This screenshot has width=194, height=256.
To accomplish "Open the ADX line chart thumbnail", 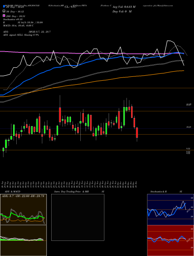I will point(23,209).
